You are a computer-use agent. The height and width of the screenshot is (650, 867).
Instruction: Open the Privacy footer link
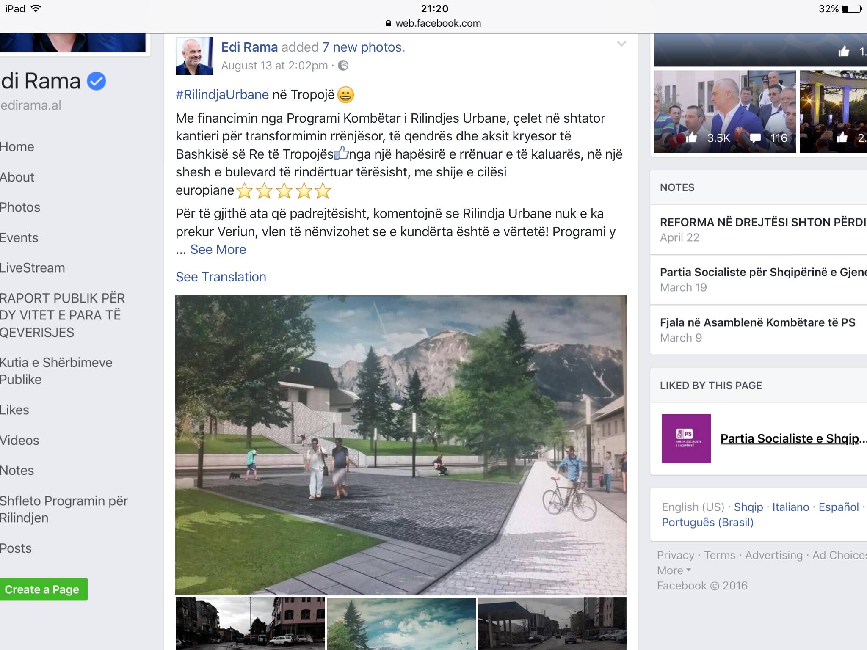[x=676, y=555]
